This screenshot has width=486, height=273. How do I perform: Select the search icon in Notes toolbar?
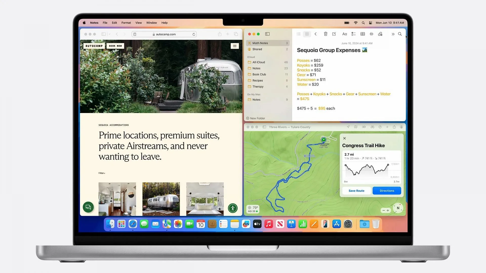pyautogui.click(x=400, y=34)
